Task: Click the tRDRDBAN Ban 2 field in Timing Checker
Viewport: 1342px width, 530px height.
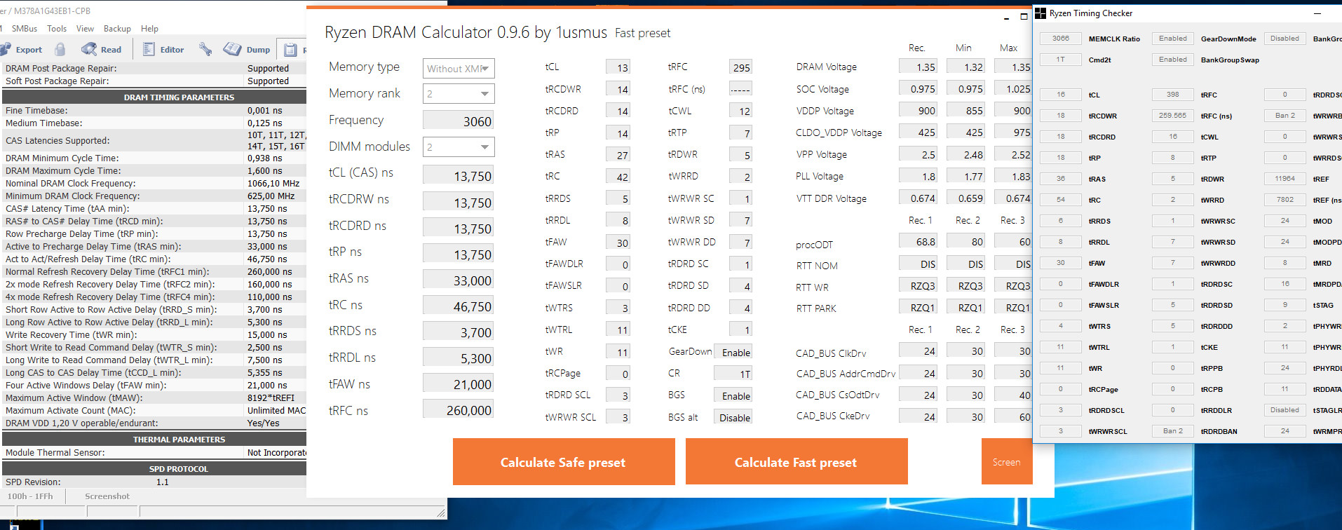Action: [x=1173, y=431]
